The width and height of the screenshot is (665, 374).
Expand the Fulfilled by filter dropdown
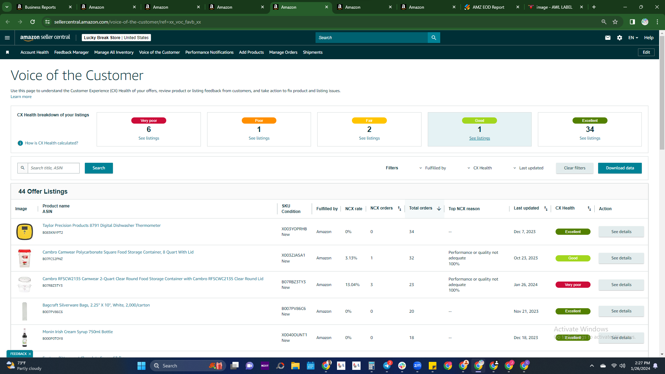(433, 168)
